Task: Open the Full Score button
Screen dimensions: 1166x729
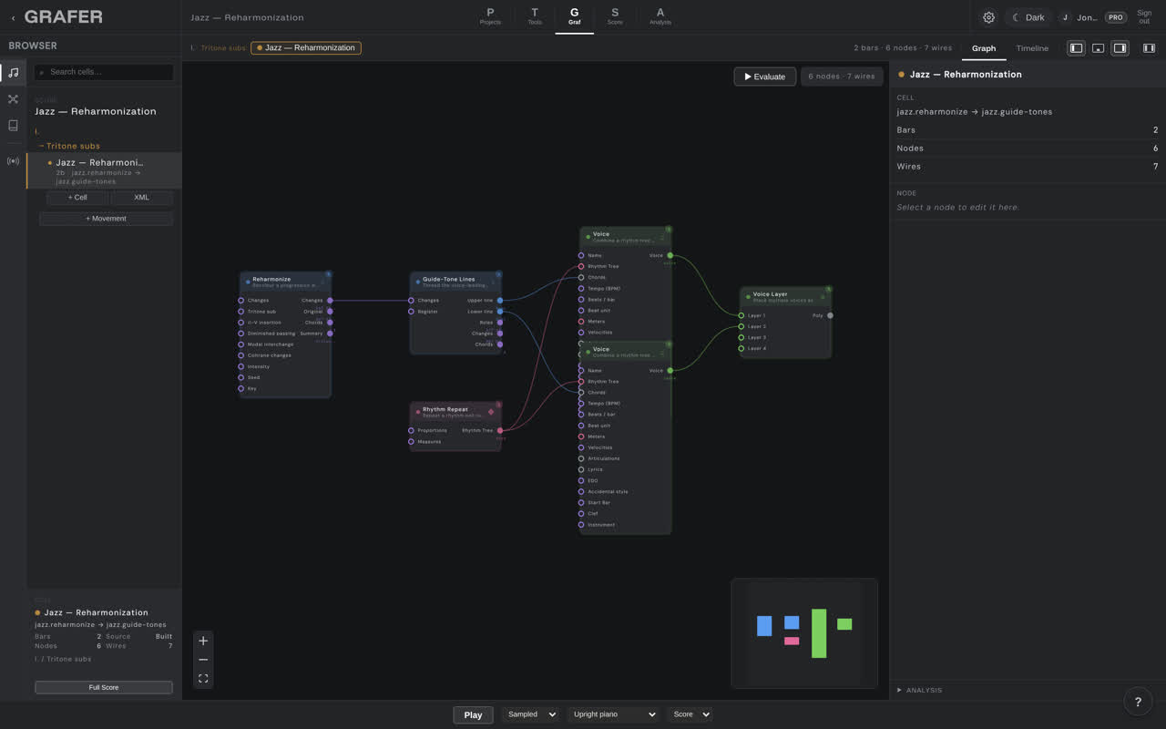Action: pos(104,687)
